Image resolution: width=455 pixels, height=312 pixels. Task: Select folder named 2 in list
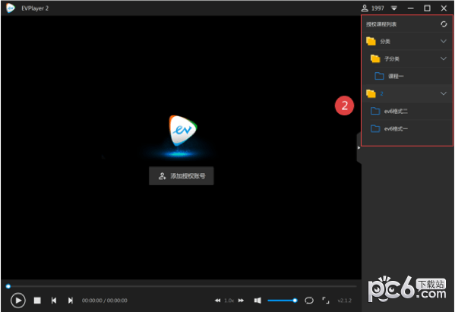[407, 93]
